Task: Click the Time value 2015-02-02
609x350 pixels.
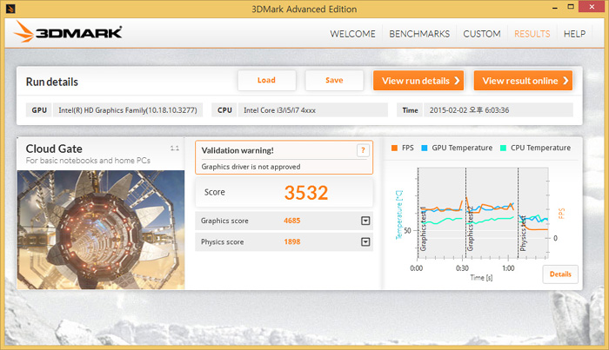Action: tap(499, 110)
